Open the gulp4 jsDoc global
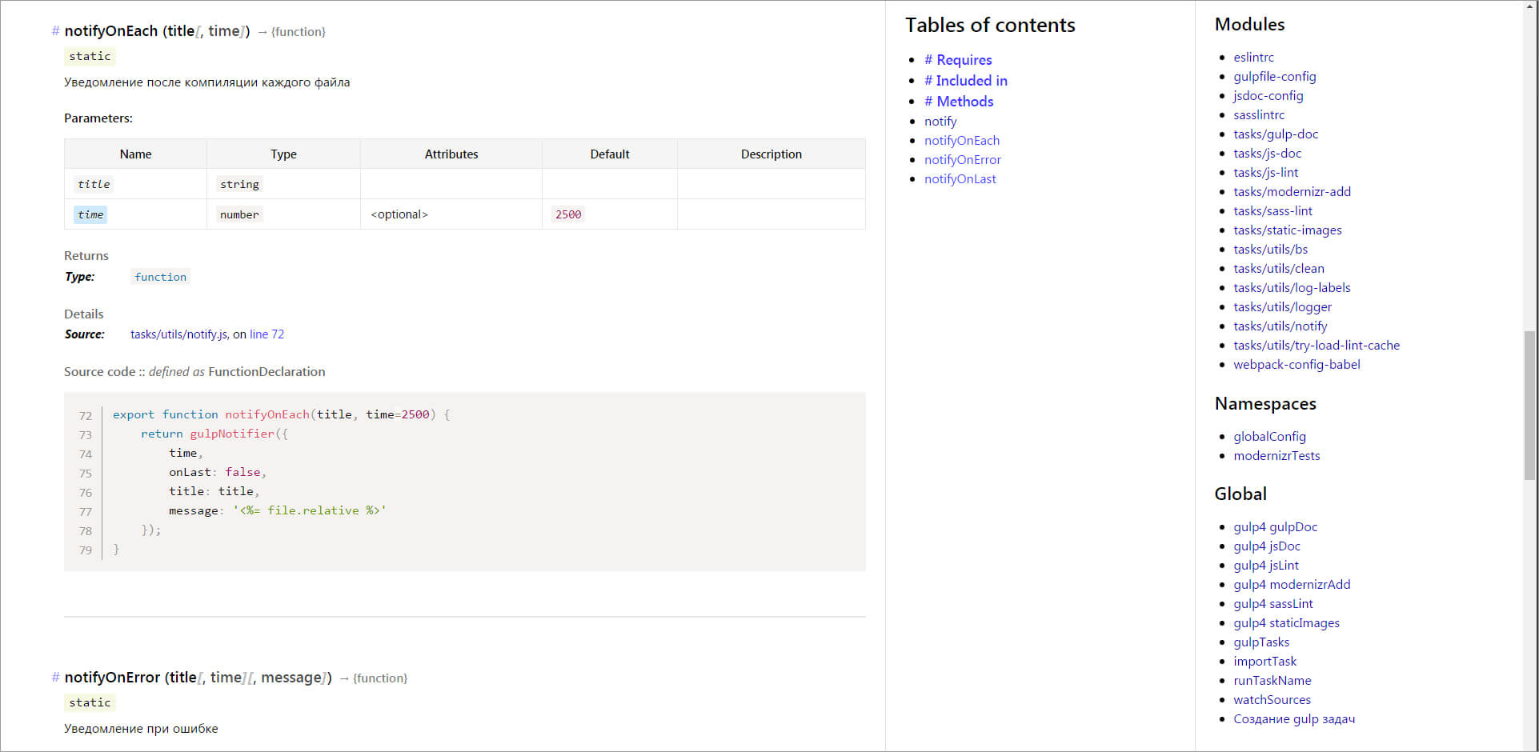1539x752 pixels. (1267, 546)
